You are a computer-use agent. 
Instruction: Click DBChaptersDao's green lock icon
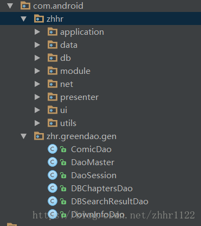(x=63, y=189)
